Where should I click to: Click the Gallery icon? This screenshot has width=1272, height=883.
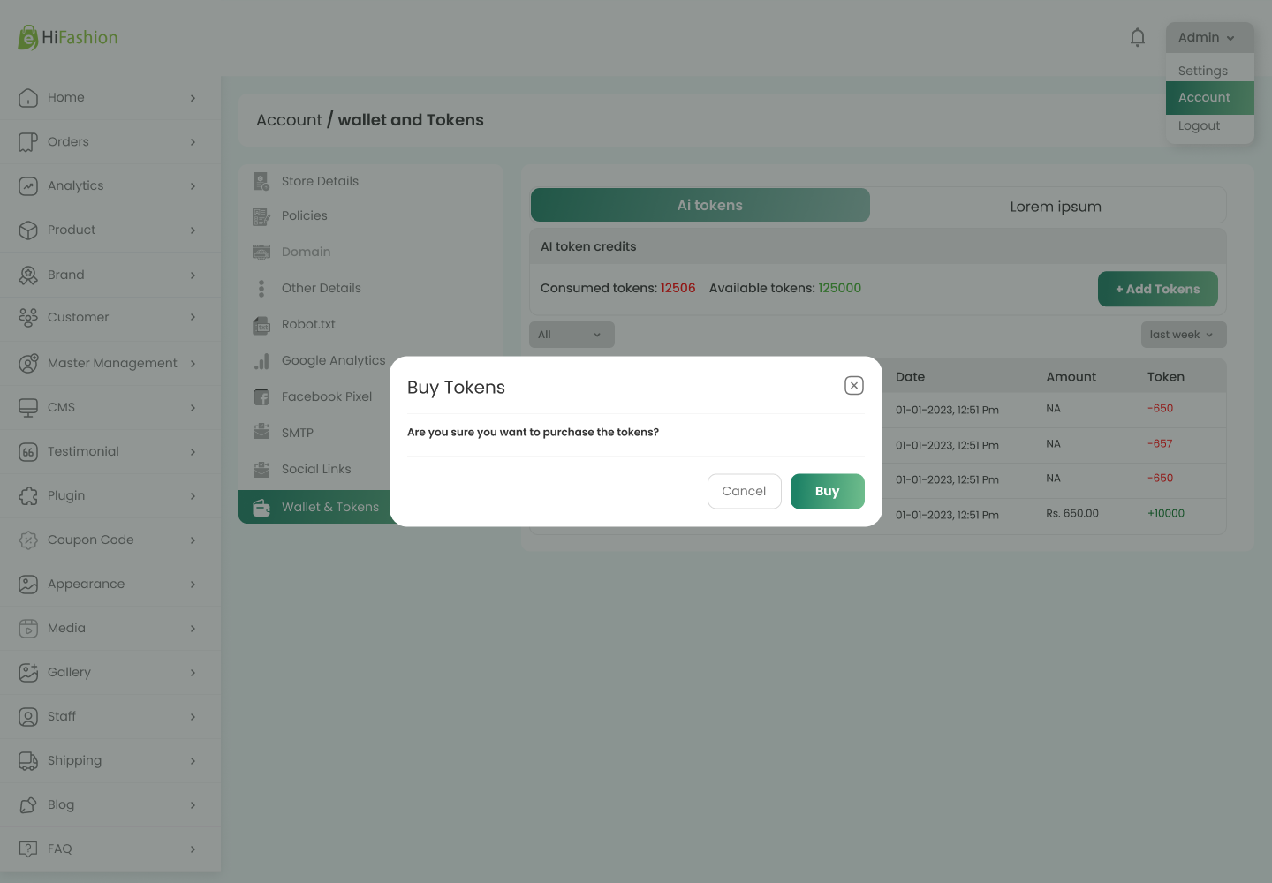point(28,672)
